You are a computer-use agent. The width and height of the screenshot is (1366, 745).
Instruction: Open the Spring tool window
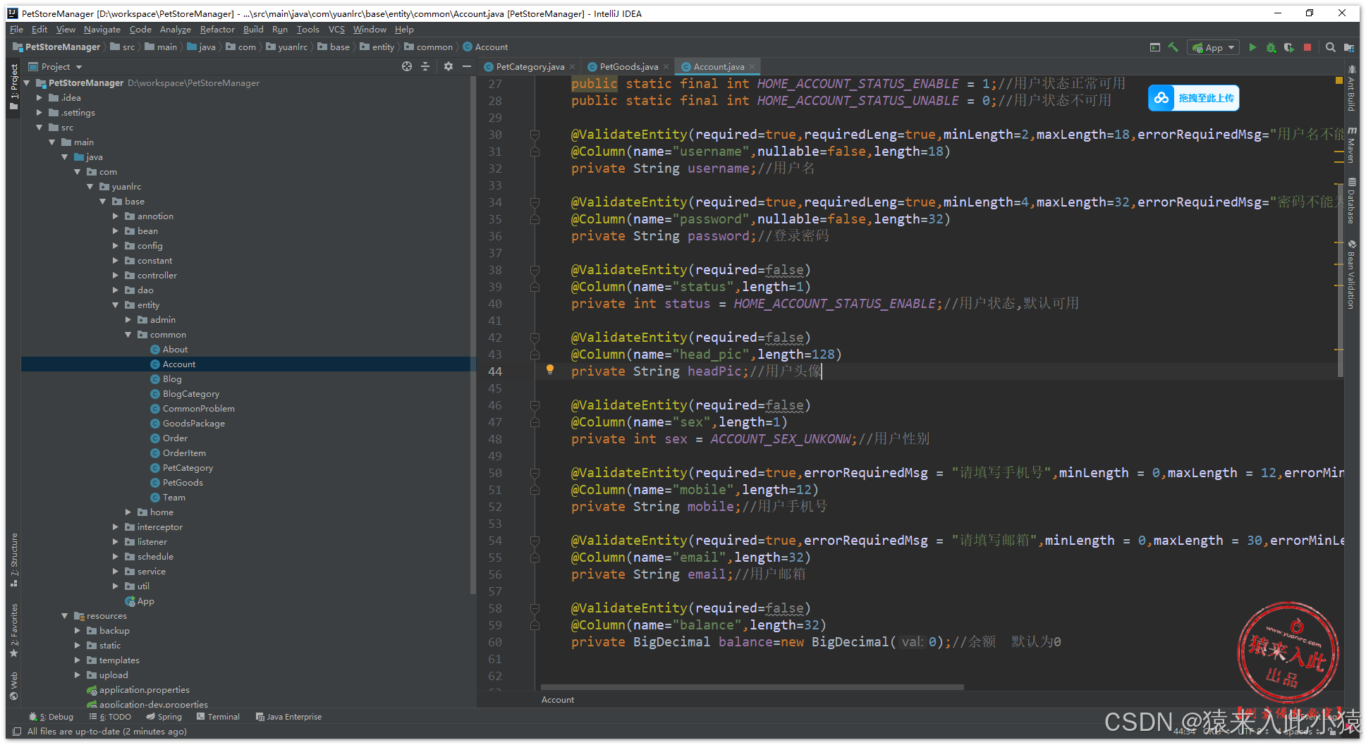click(164, 717)
